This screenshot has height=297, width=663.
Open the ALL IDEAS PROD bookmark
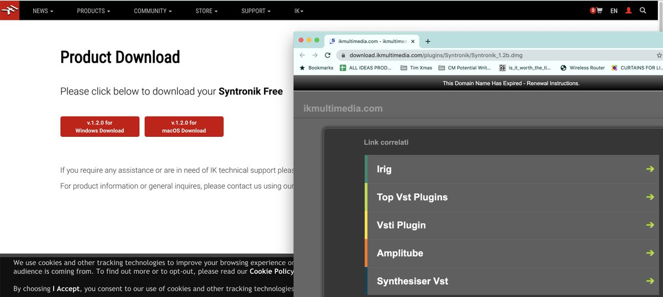[x=365, y=68]
